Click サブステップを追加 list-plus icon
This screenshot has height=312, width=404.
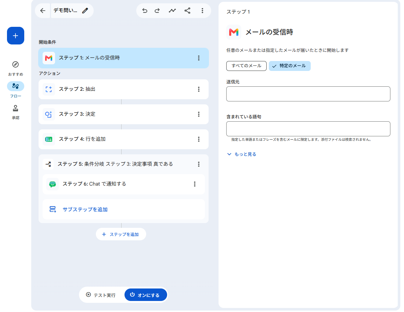pyautogui.click(x=53, y=209)
